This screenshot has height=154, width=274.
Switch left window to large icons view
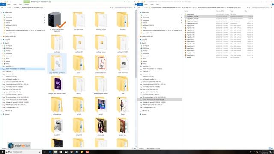pyautogui.click(x=135, y=148)
